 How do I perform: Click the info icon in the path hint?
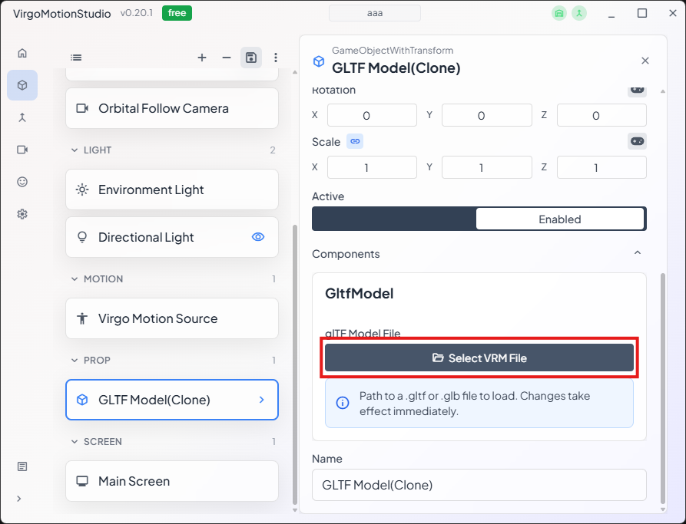click(x=343, y=403)
